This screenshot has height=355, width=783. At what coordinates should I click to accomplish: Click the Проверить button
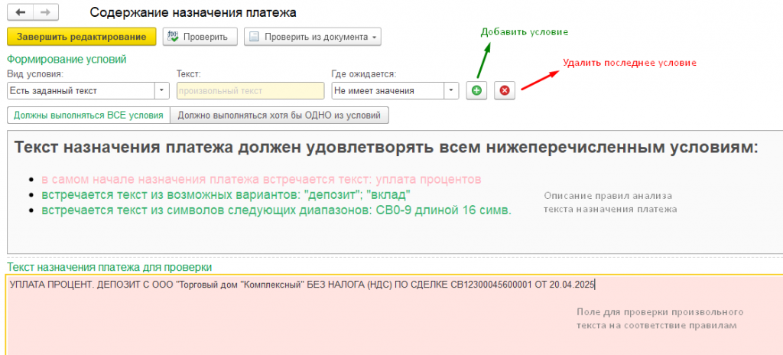coord(200,37)
